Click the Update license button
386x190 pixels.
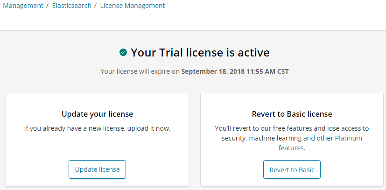pos(97,169)
